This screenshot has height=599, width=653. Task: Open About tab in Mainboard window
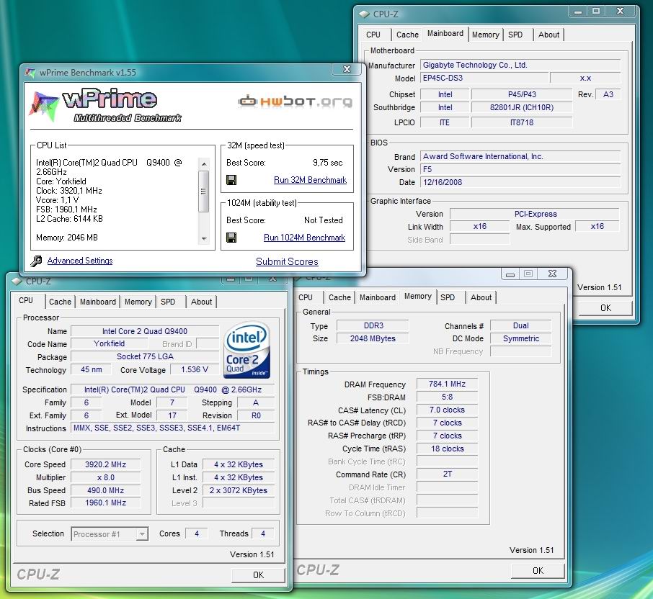(x=548, y=35)
